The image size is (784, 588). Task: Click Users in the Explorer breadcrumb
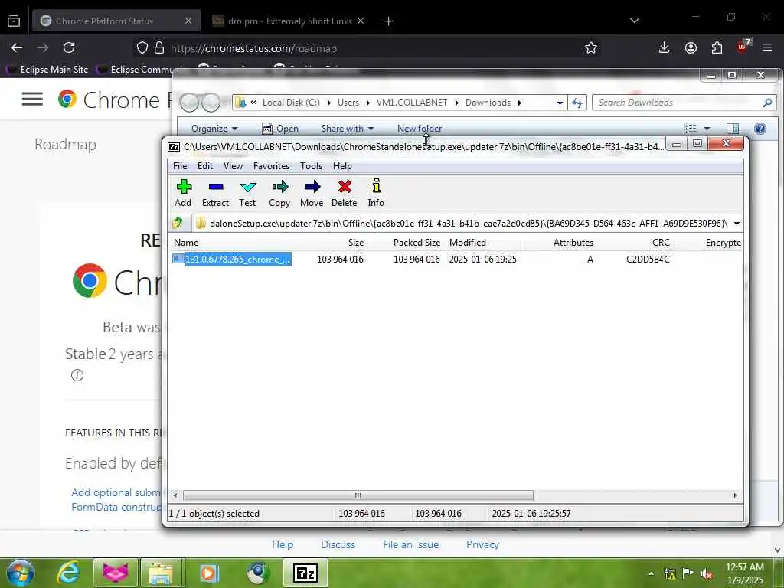pos(348,103)
